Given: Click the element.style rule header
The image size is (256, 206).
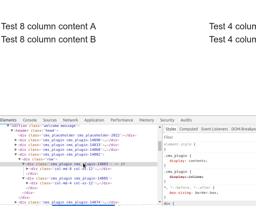Looking at the screenshot, I should [180, 144].
